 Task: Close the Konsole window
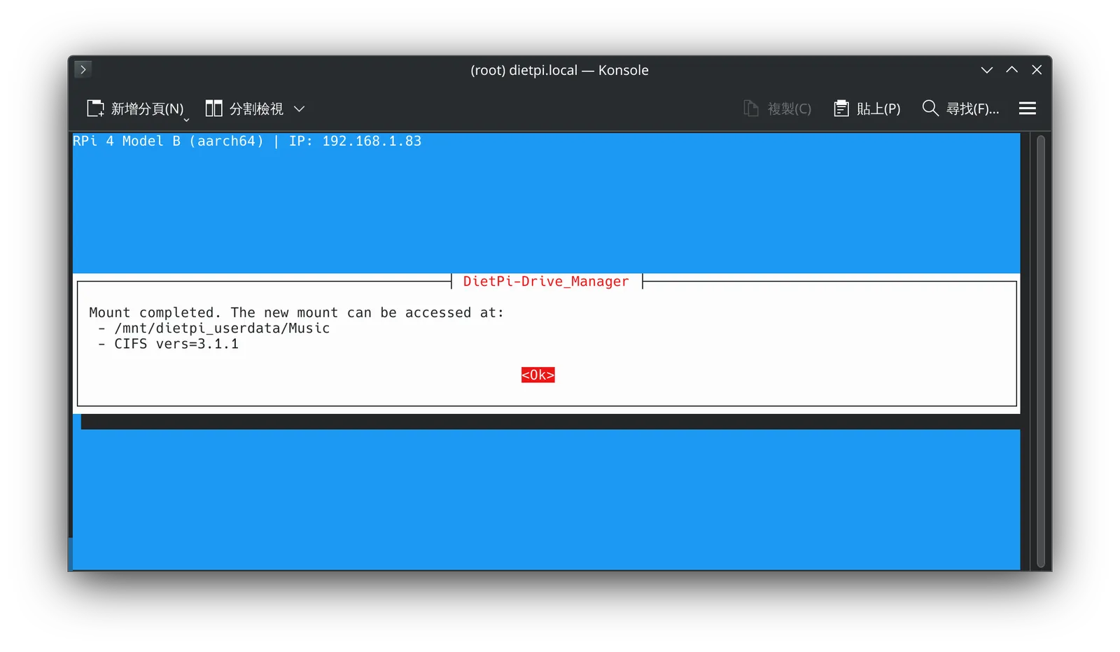[x=1037, y=70]
